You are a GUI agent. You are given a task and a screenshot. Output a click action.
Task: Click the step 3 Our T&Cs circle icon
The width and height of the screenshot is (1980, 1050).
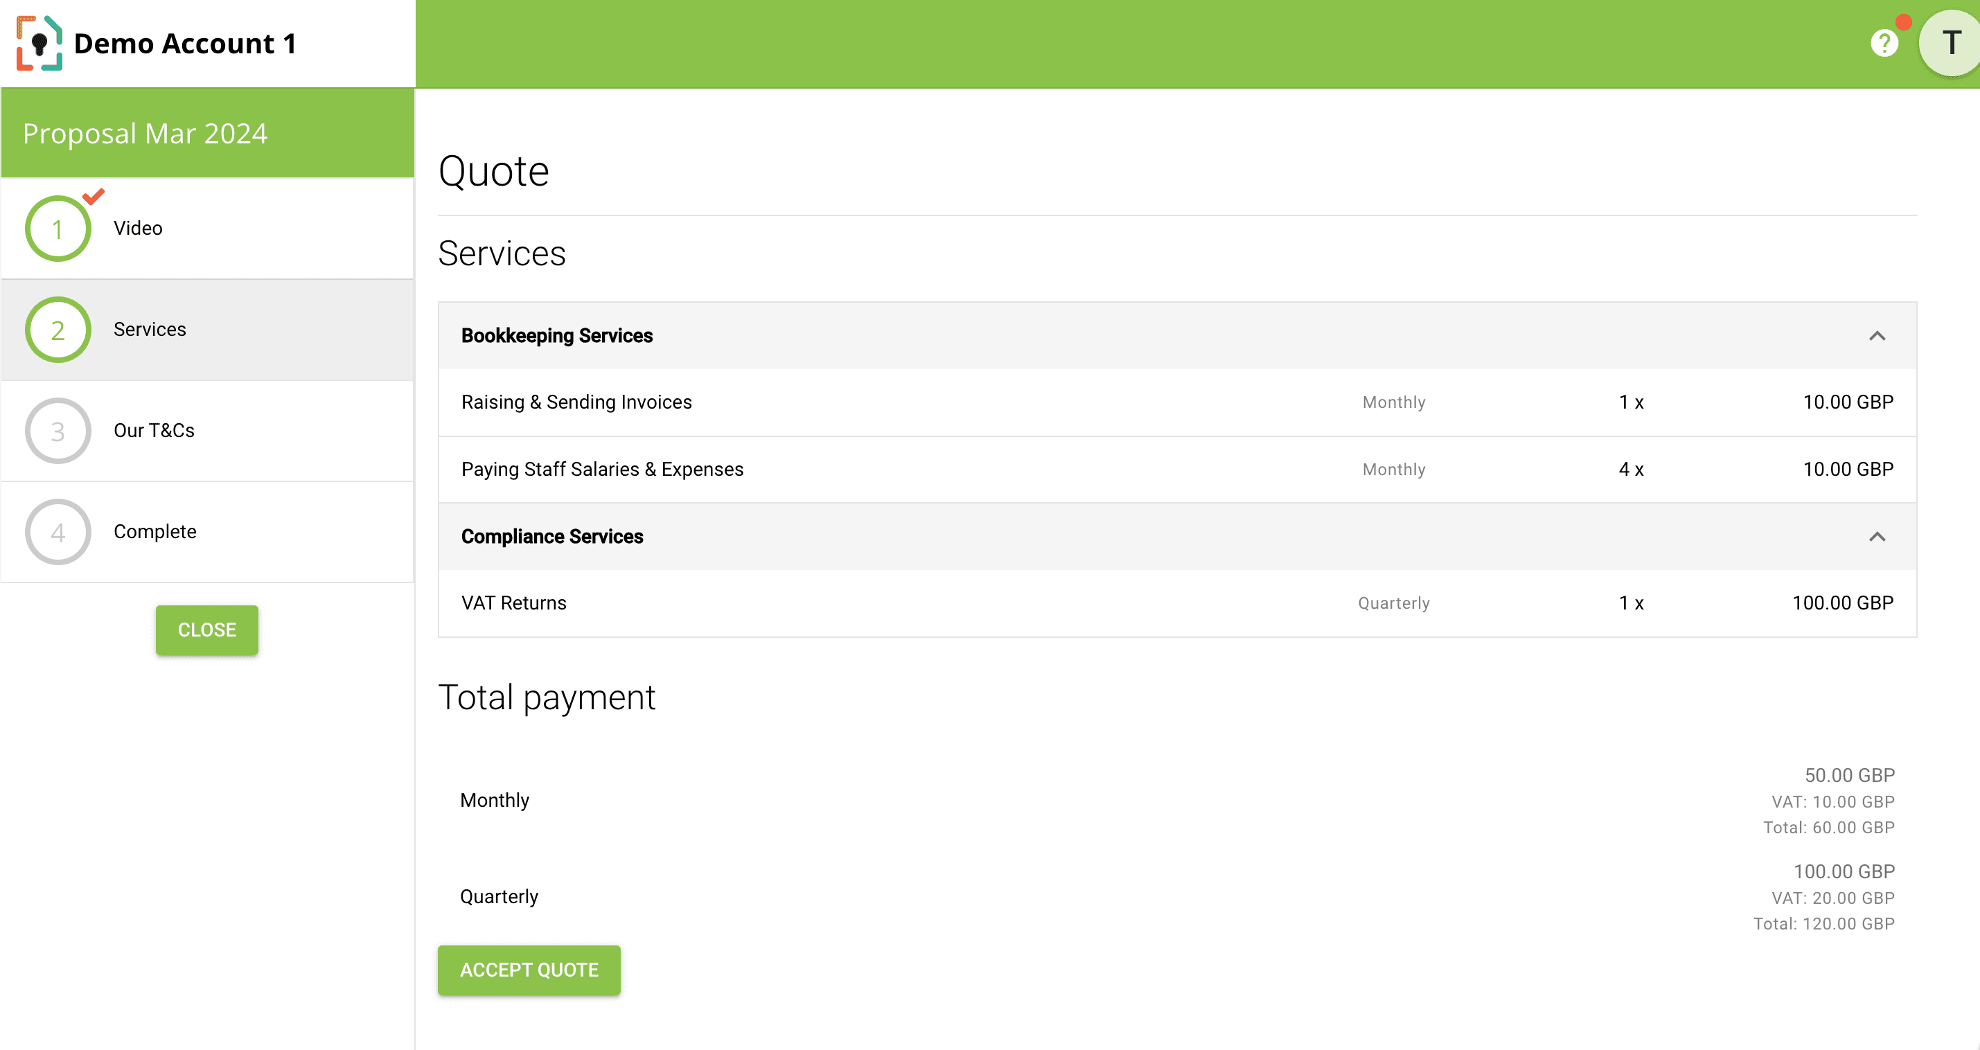click(x=59, y=431)
